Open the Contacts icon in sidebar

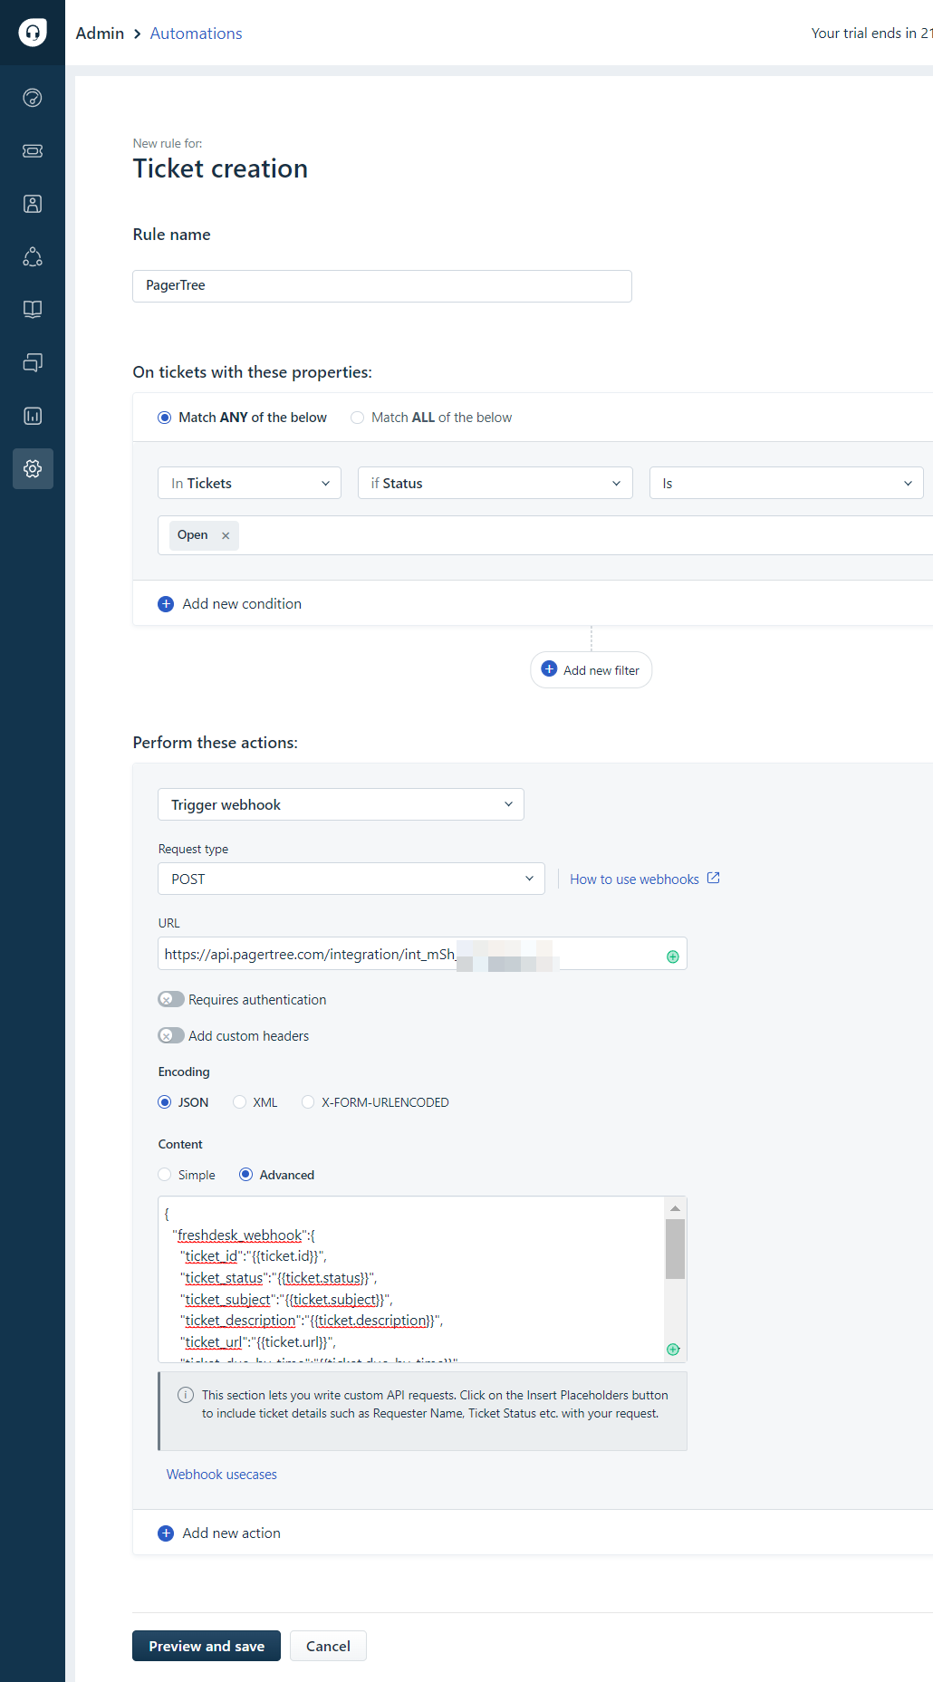[33, 204]
